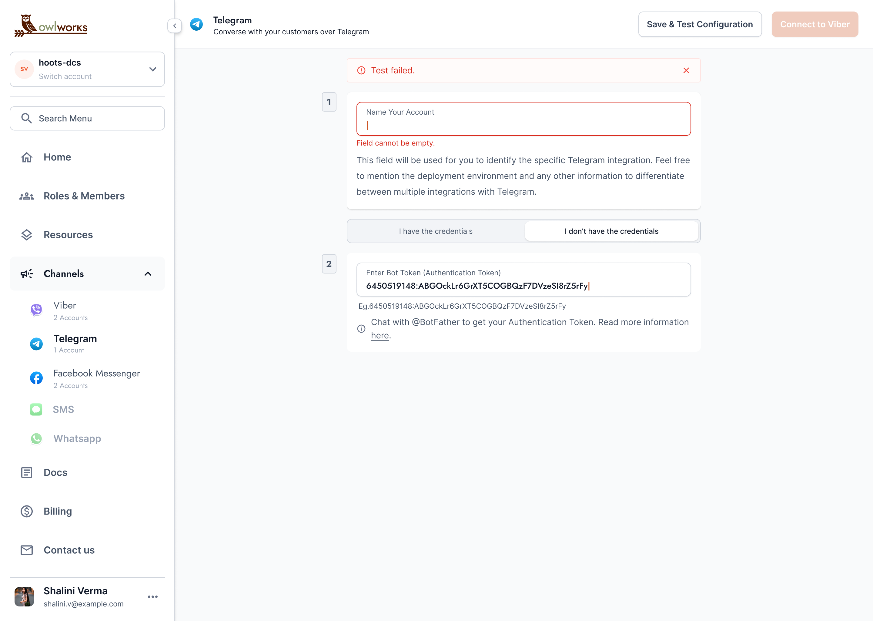The width and height of the screenshot is (873, 621).
Task: Select 'I don't have the credentials' option
Action: pos(611,231)
